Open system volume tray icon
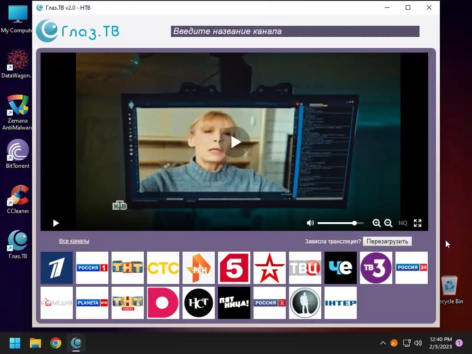This screenshot has height=354, width=472. tap(418, 343)
